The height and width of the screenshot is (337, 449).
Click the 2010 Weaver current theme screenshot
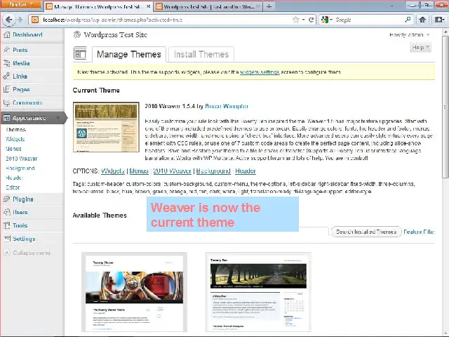(x=106, y=127)
